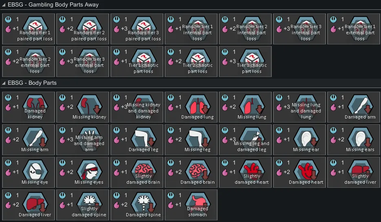Image resolution: width=381 pixels, height=222 pixels.
Task: Choose the Missing arm gene tile
Action: point(29,140)
